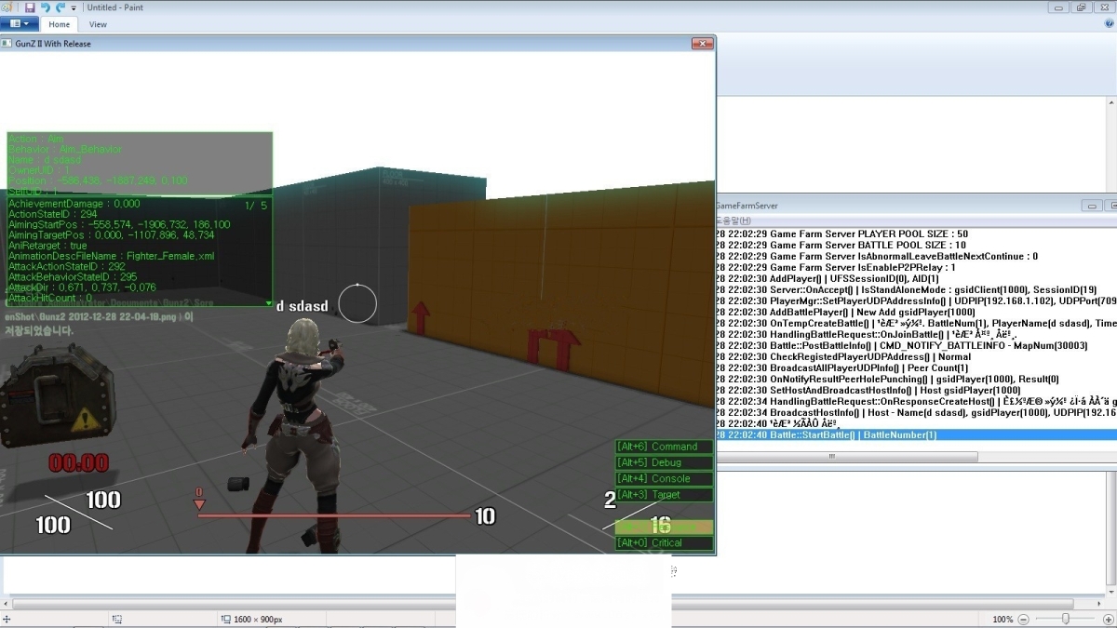1117x628 pixels.
Task: Select the [Alt+6] Command overlay button
Action: pyautogui.click(x=664, y=447)
